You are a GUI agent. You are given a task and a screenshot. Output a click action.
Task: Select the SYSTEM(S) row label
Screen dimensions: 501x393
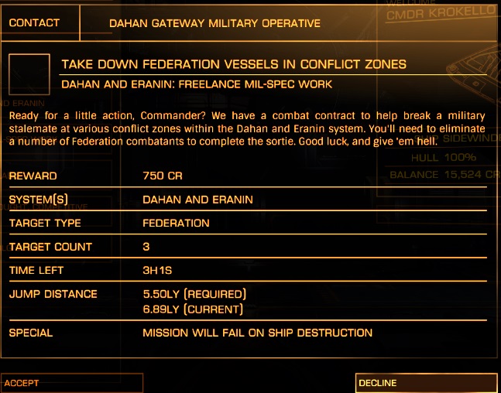click(x=39, y=200)
